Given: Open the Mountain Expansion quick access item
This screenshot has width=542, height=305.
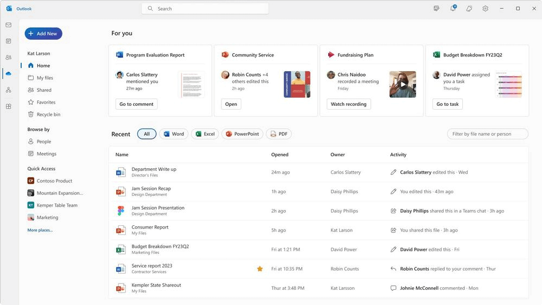Looking at the screenshot, I should click(55, 193).
